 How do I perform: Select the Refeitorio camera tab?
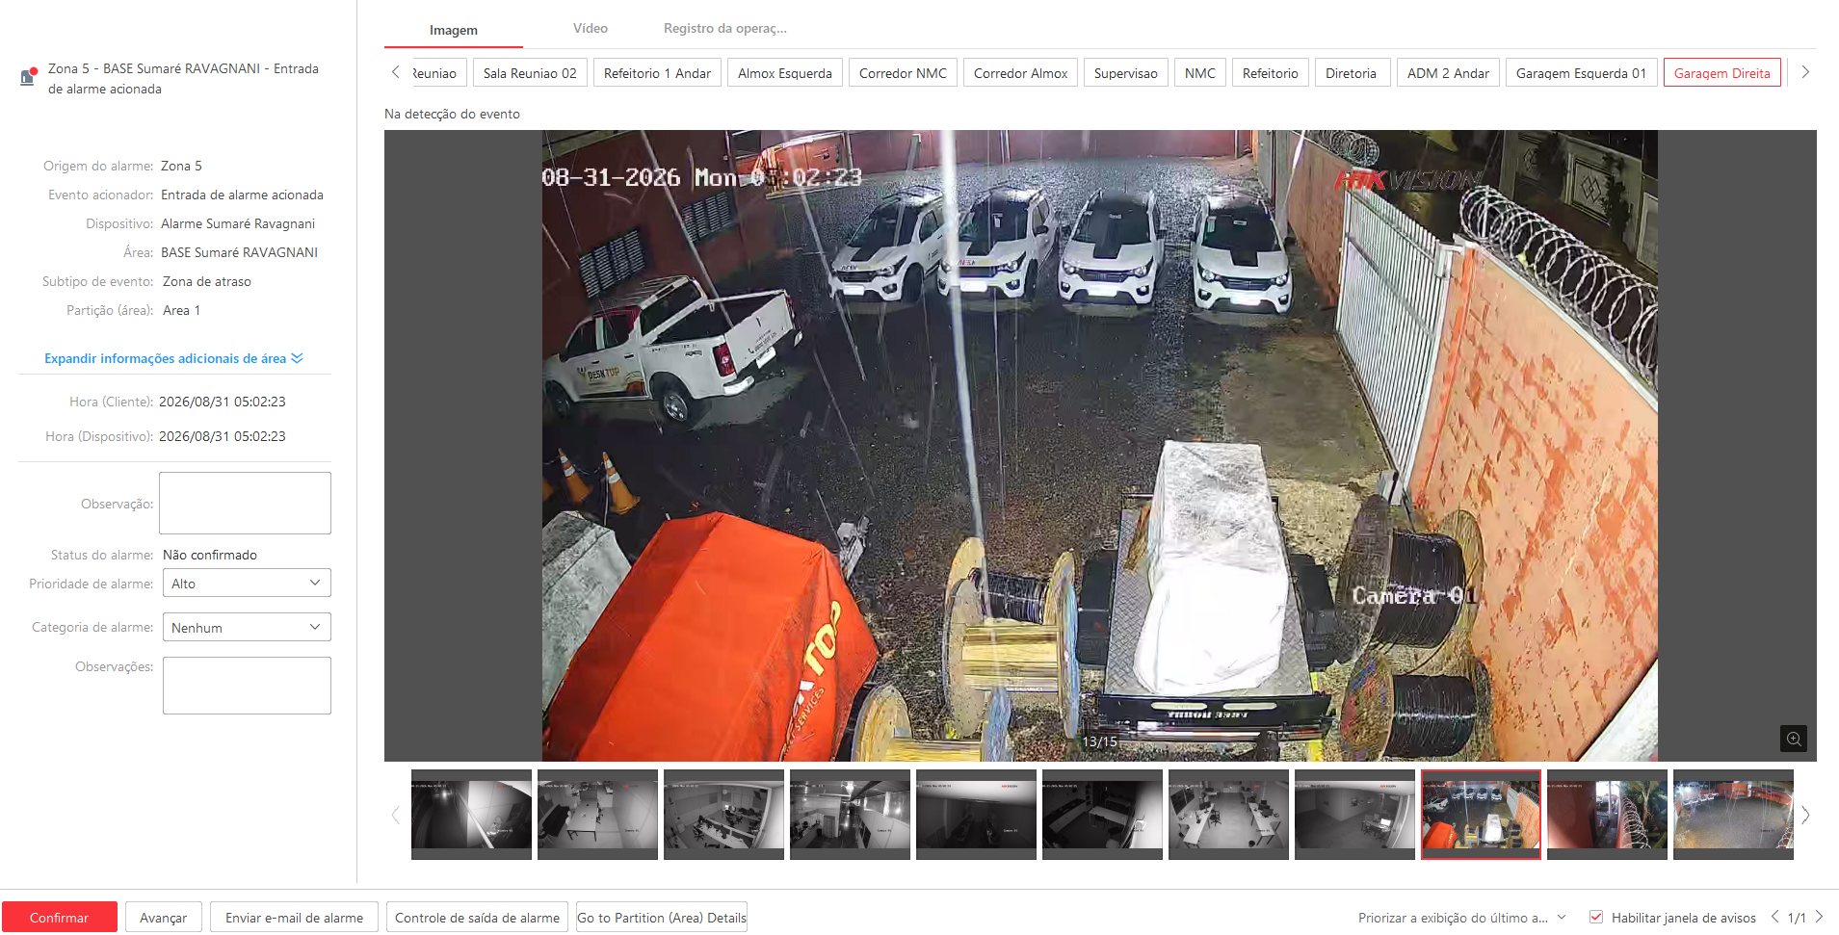pyautogui.click(x=1271, y=73)
